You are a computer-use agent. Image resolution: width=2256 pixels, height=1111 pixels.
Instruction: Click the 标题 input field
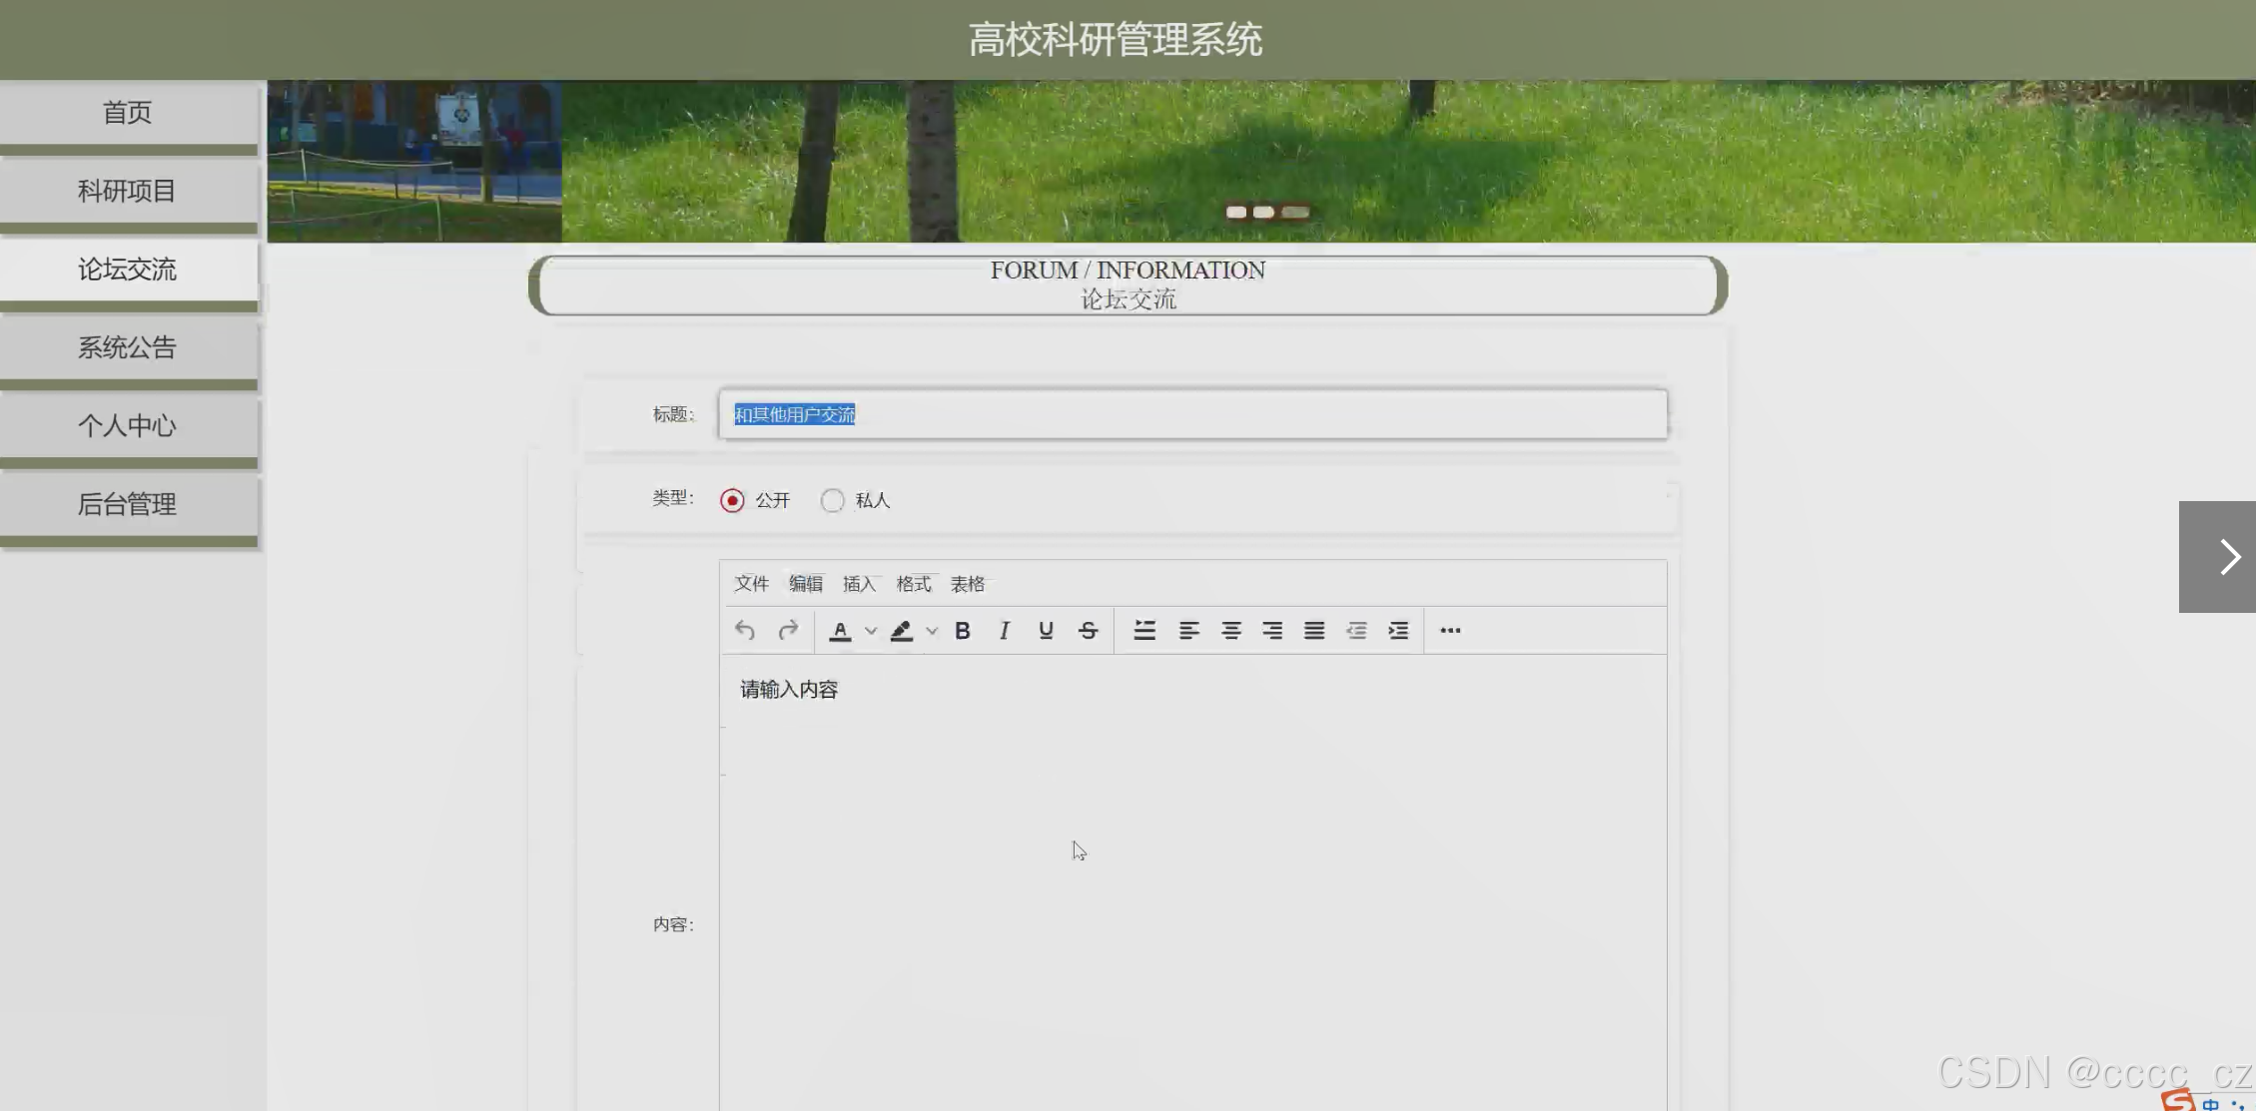click(1191, 414)
